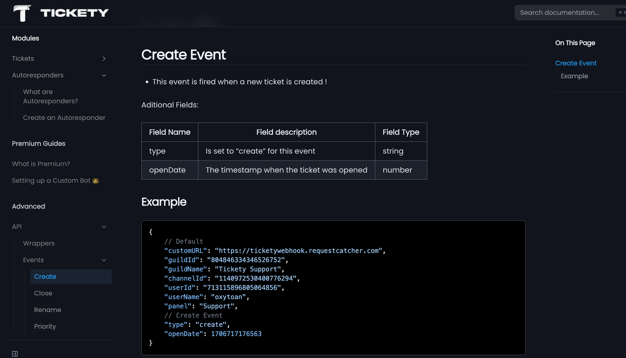Select Wrappers under the API section
The width and height of the screenshot is (626, 358).
coord(38,243)
